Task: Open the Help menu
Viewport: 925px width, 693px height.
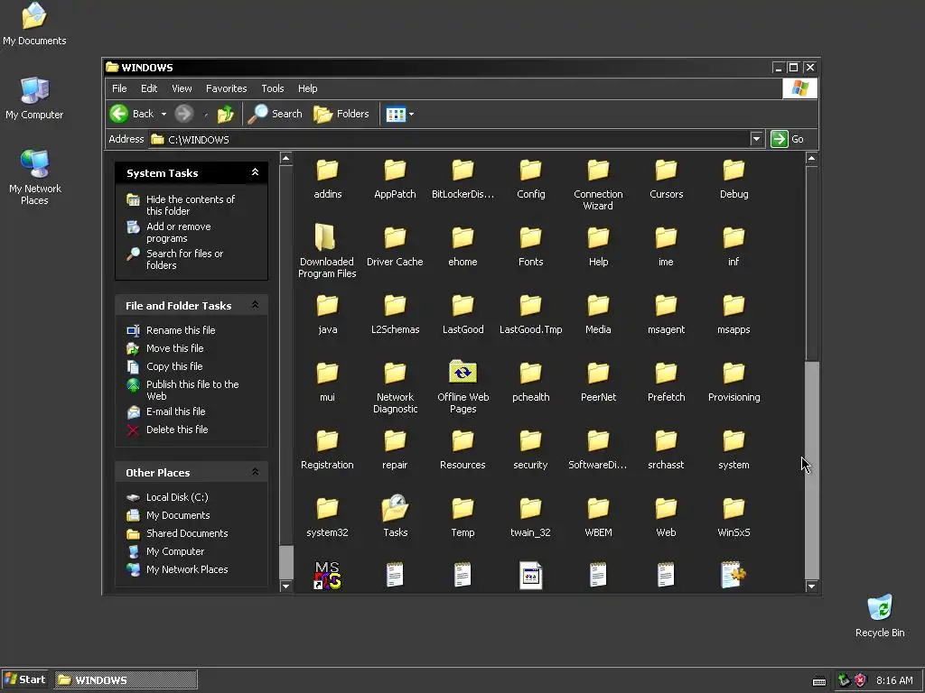Action: [x=307, y=88]
